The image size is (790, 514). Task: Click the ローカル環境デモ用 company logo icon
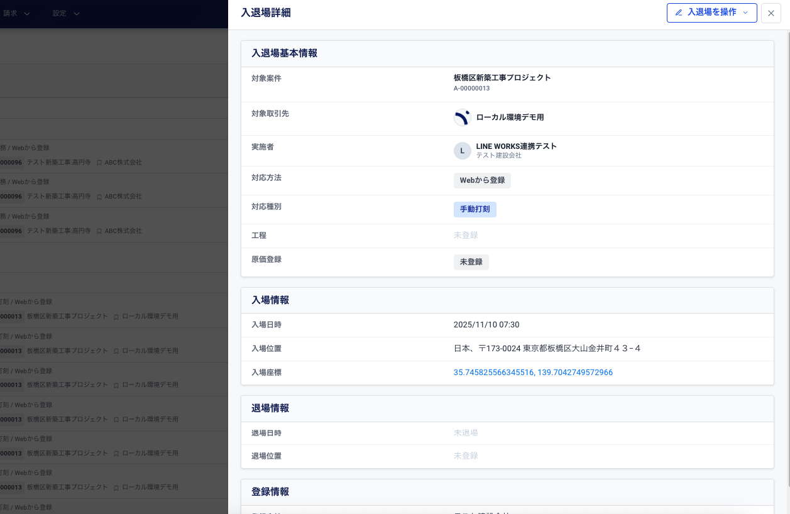point(462,118)
